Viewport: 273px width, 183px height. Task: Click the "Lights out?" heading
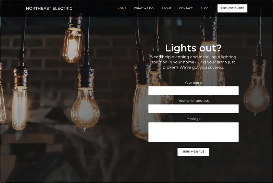[x=193, y=48]
